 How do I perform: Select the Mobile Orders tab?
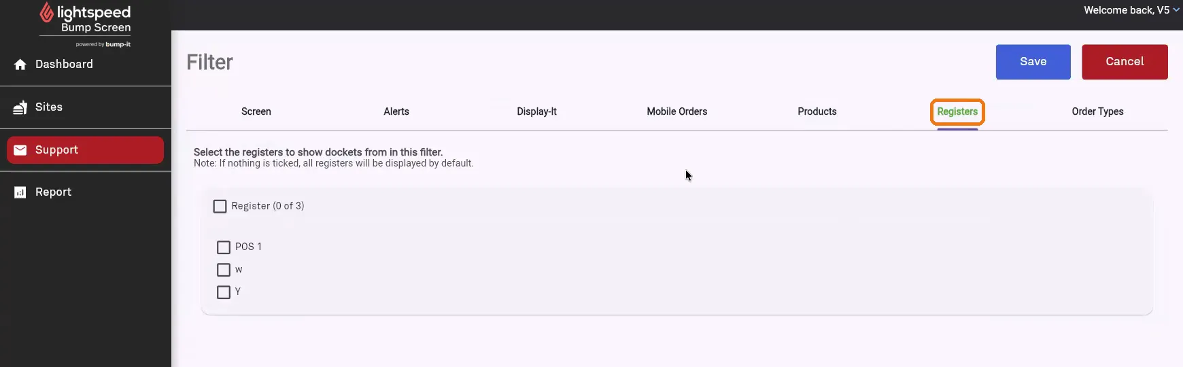(677, 111)
